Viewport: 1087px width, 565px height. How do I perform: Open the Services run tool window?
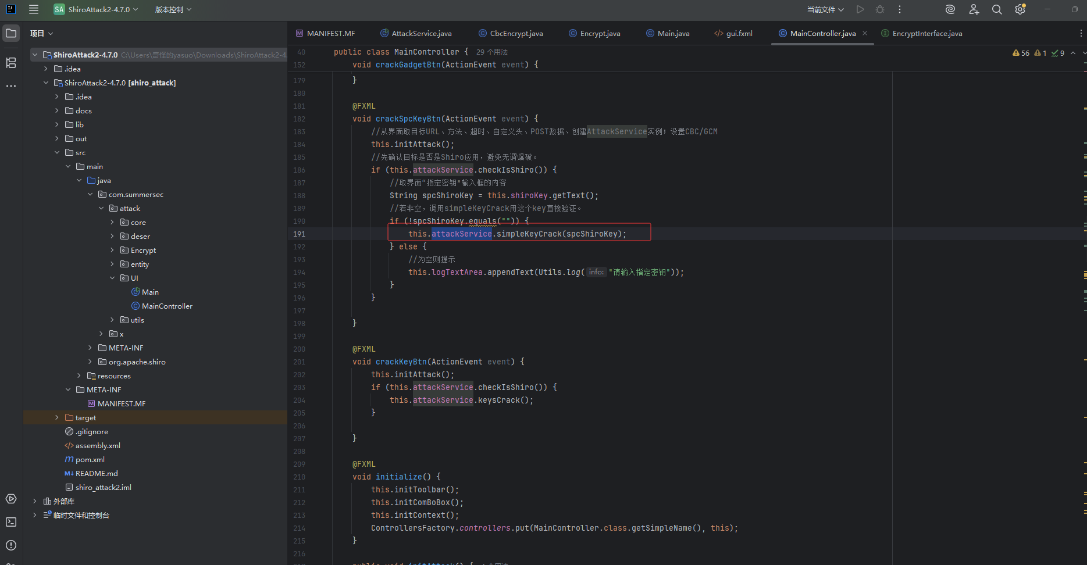(11, 499)
